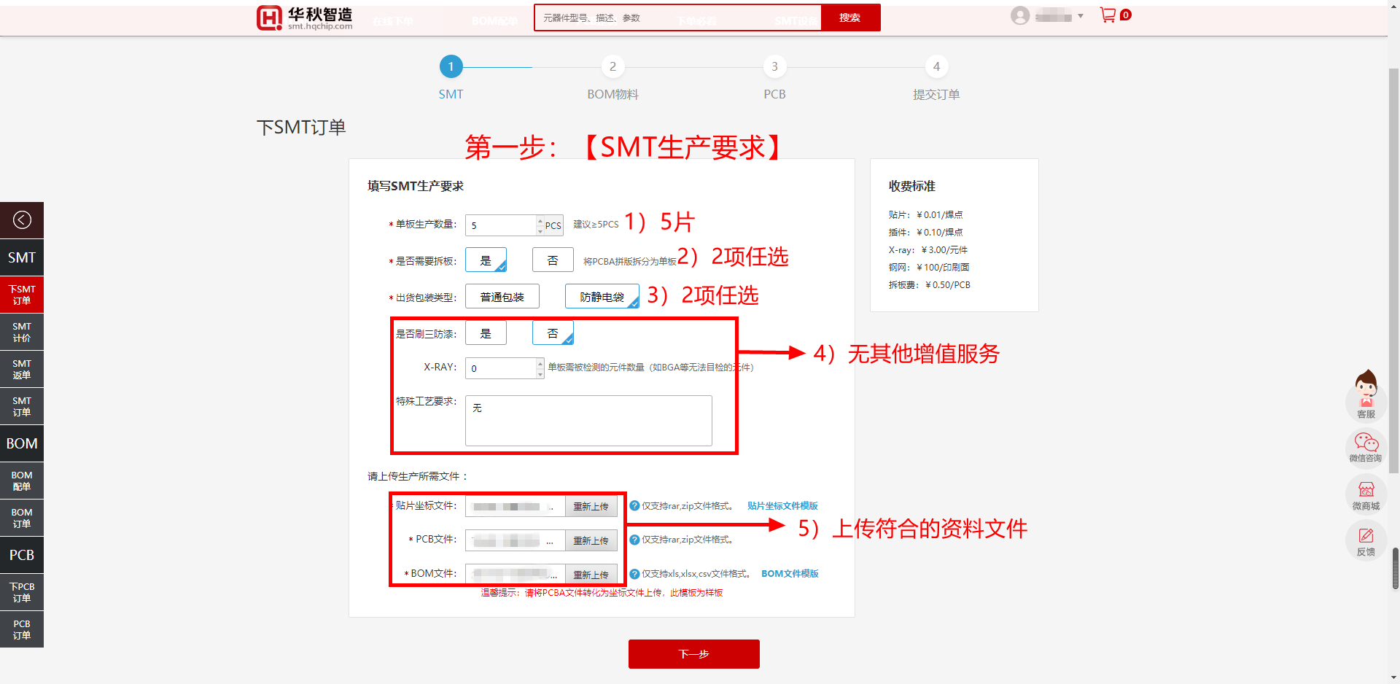Image resolution: width=1400 pixels, height=684 pixels.
Task: Click the X-RAY count stepper arrows
Action: click(x=540, y=368)
